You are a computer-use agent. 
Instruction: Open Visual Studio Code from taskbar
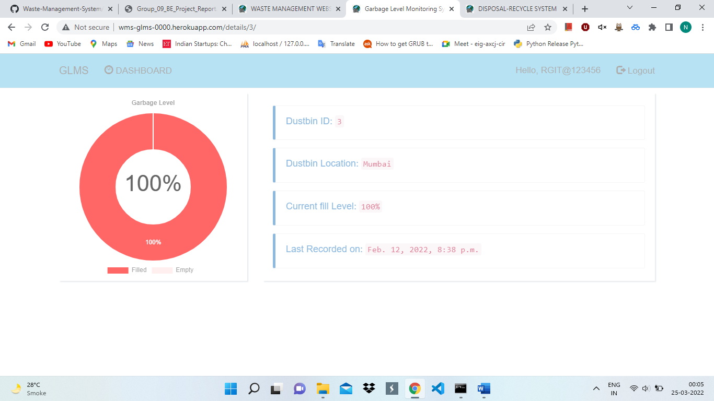437,388
